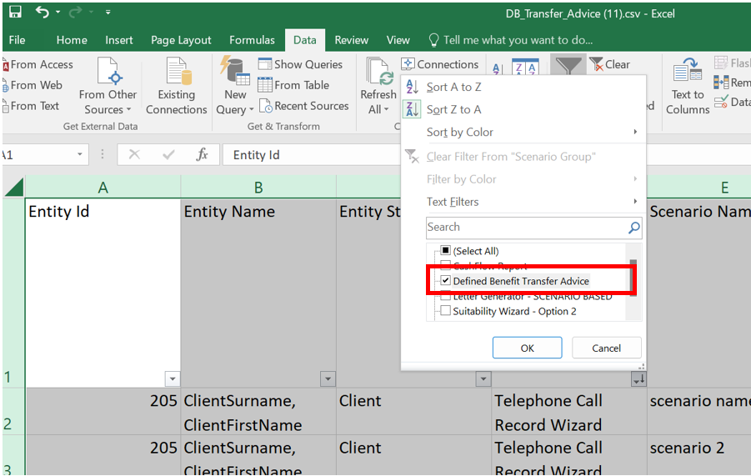
Task: Import data From Text
Action: click(x=31, y=106)
